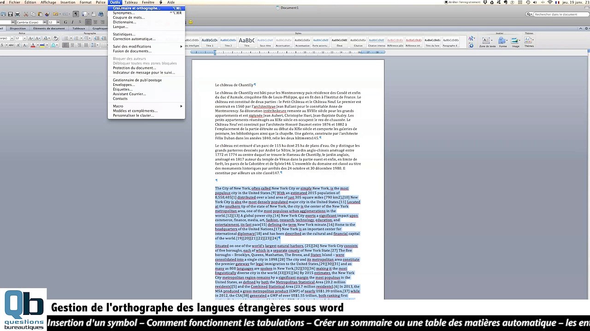This screenshot has height=331, width=590.
Task: Click the font color A red swatch
Action: click(x=33, y=45)
